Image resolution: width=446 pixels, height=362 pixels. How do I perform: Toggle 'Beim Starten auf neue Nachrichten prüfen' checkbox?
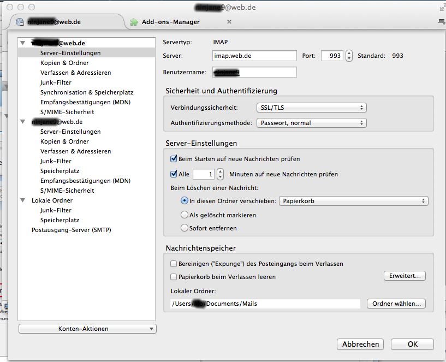click(x=174, y=159)
